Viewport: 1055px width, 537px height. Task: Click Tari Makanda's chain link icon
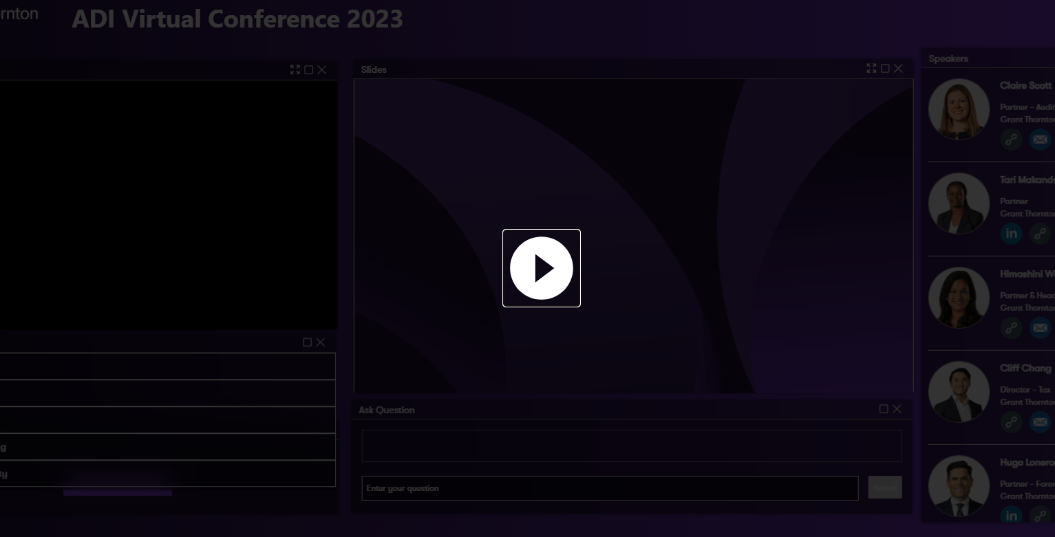click(x=1039, y=234)
